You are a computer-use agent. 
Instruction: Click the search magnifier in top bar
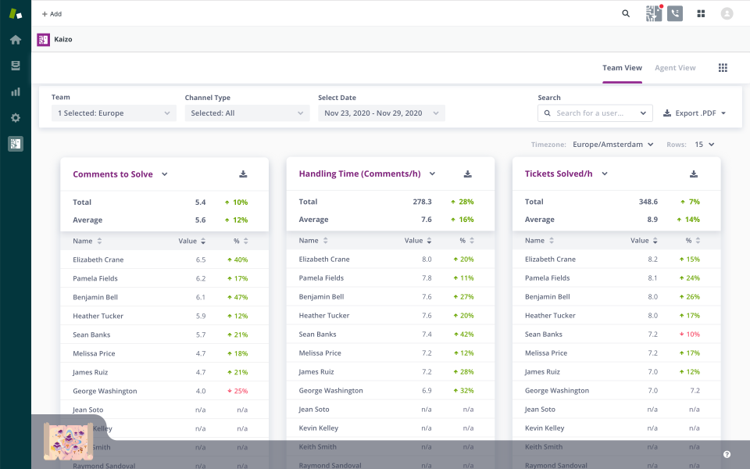pyautogui.click(x=626, y=13)
